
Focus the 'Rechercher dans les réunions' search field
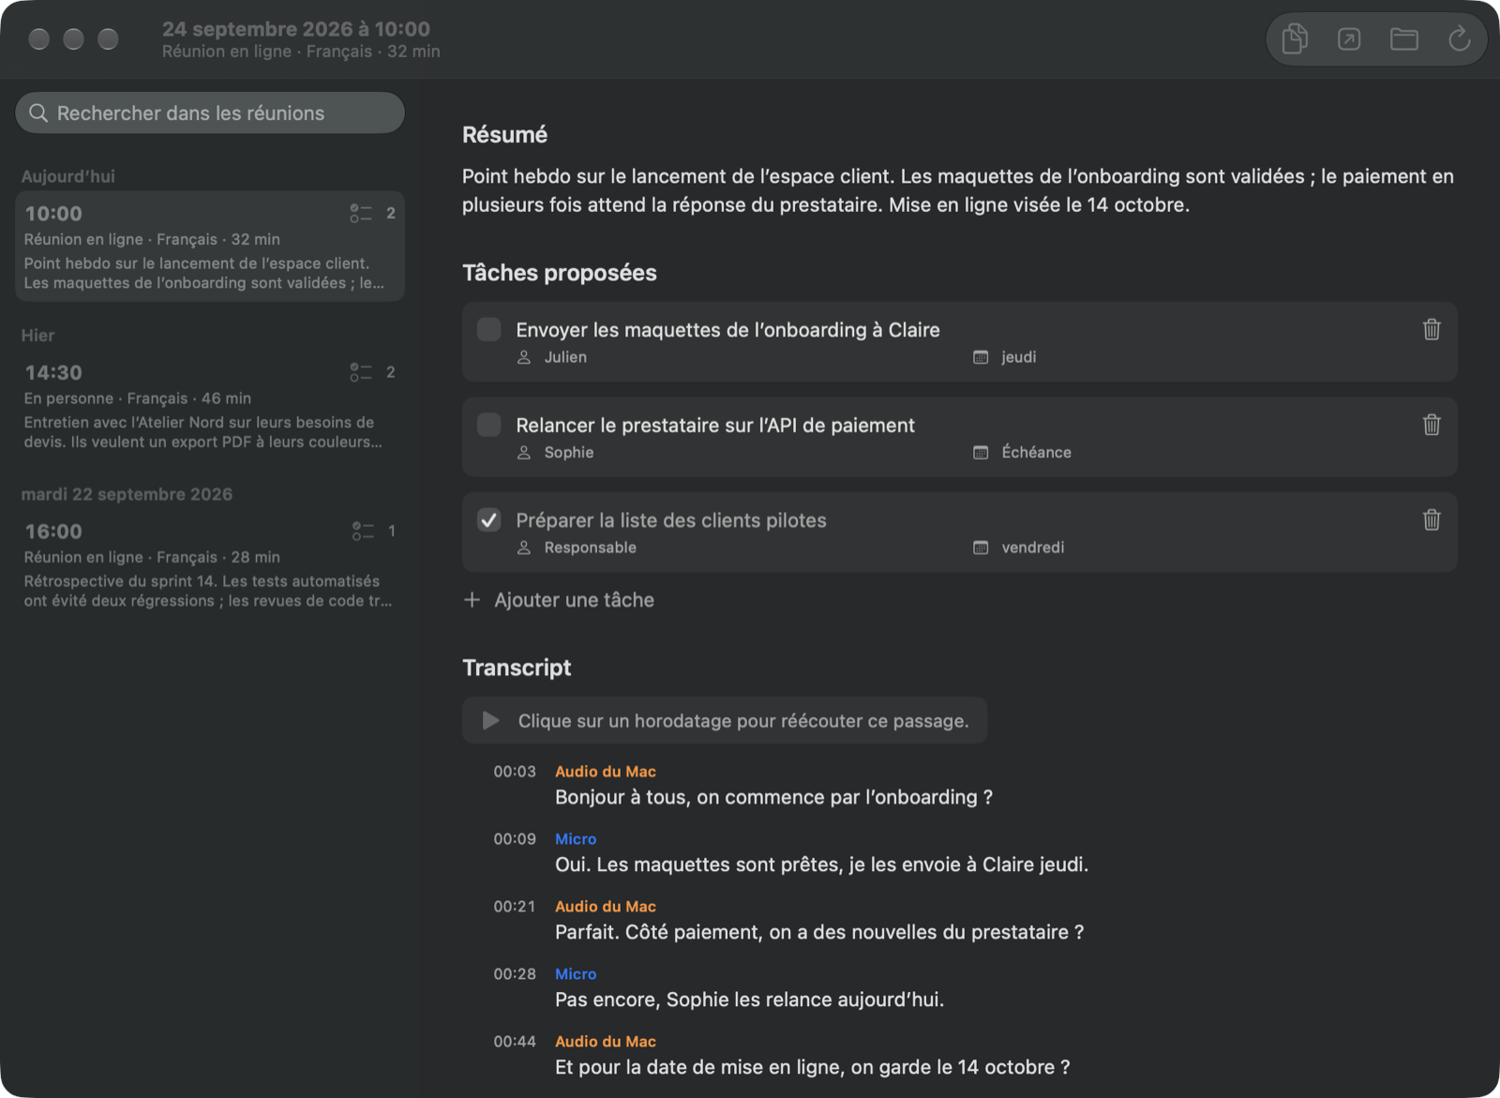(x=210, y=113)
